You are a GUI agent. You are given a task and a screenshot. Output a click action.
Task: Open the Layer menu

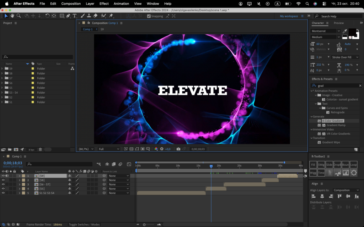point(90,4)
